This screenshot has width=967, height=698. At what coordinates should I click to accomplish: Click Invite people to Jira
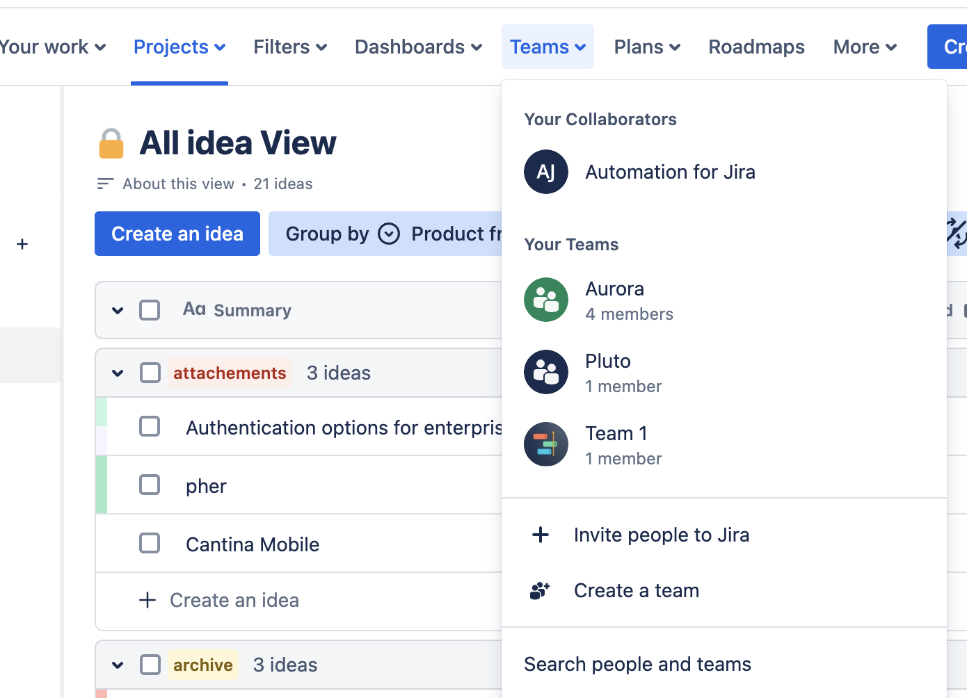(x=661, y=535)
